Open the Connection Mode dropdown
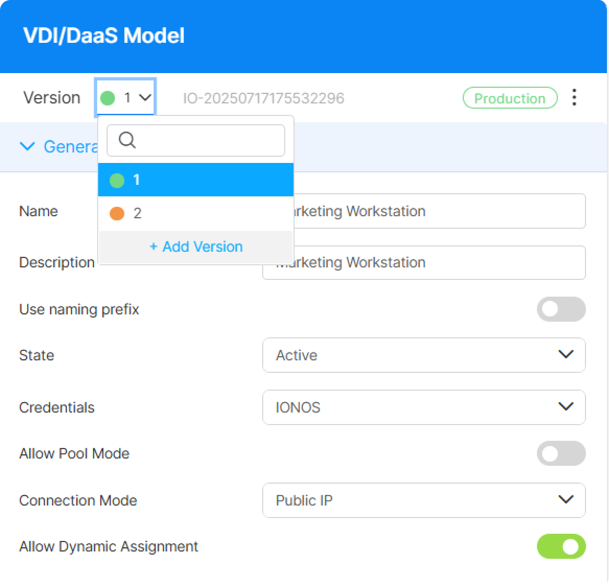The width and height of the screenshot is (609, 587). 424,500
